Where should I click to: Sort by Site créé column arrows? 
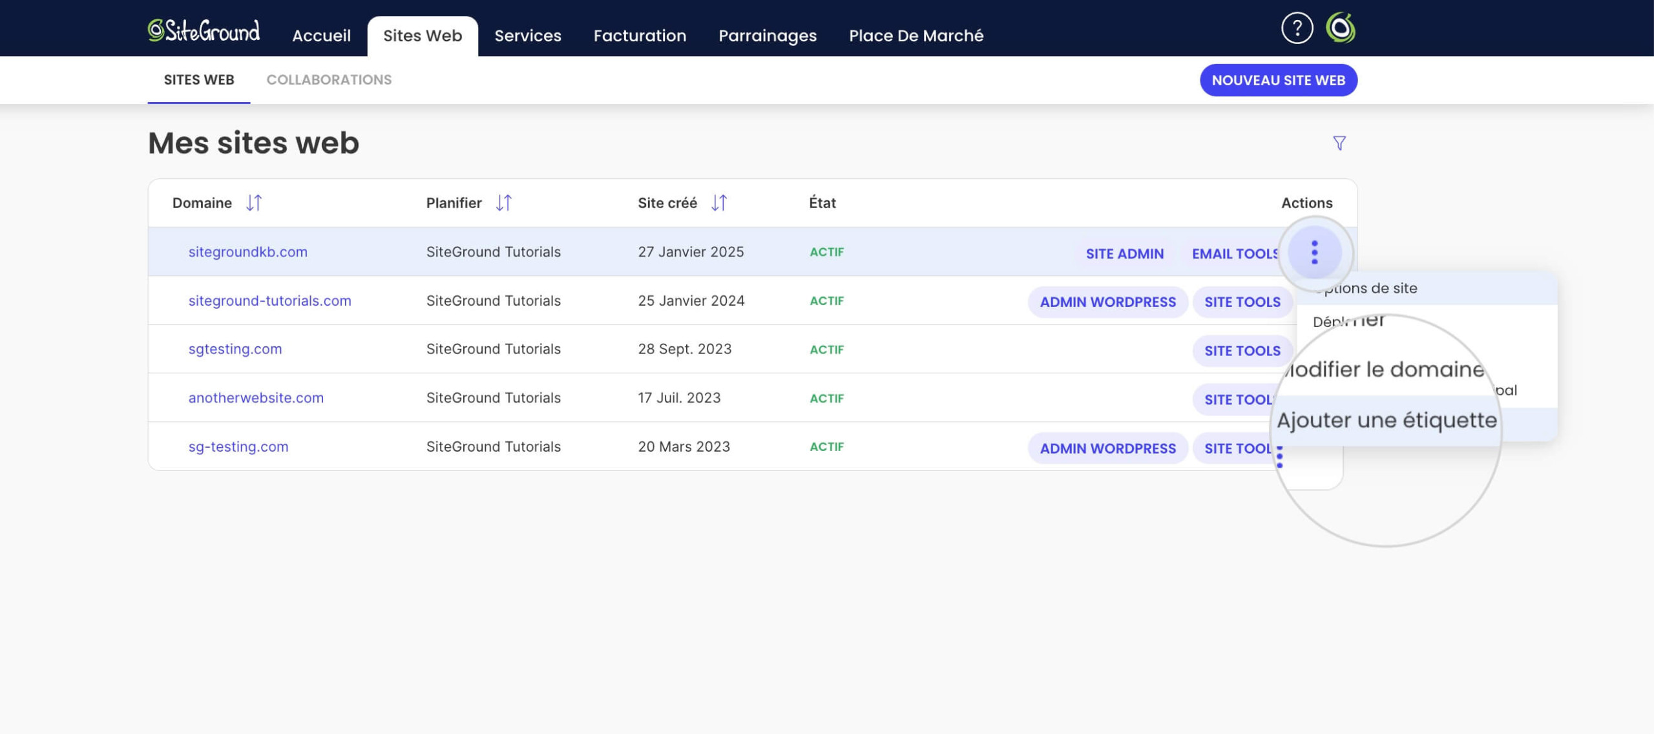pos(719,203)
